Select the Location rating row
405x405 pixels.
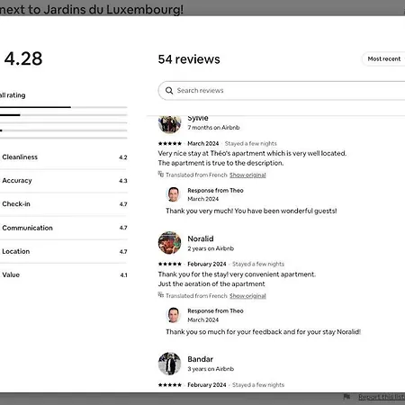pos(63,251)
